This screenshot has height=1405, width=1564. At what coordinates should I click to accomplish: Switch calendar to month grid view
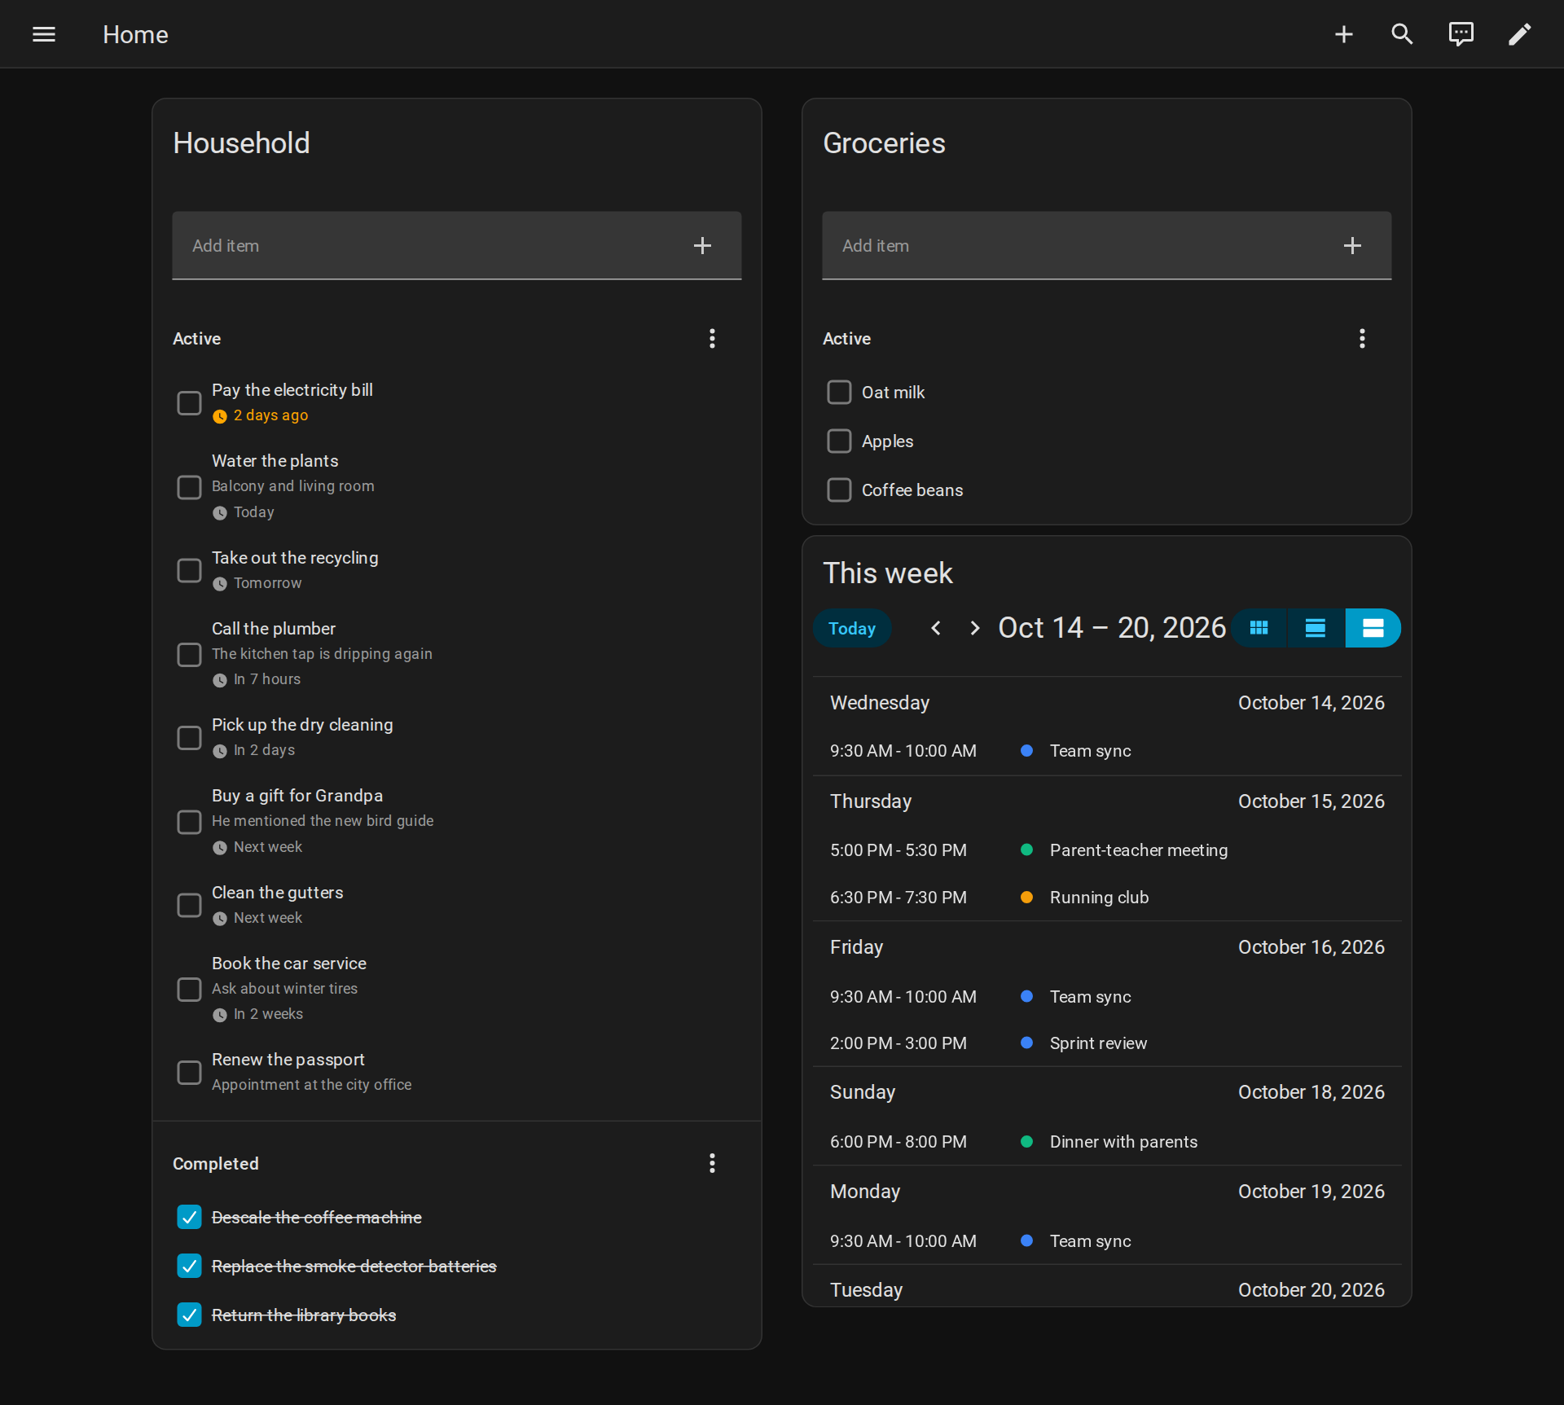(1259, 628)
